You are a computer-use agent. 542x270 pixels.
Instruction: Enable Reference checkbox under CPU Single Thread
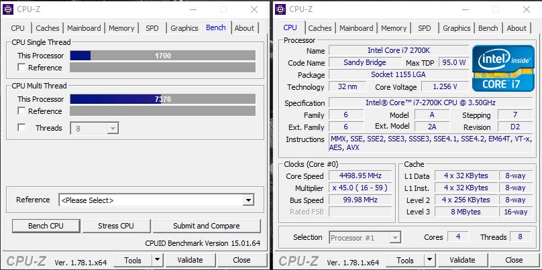click(x=21, y=67)
